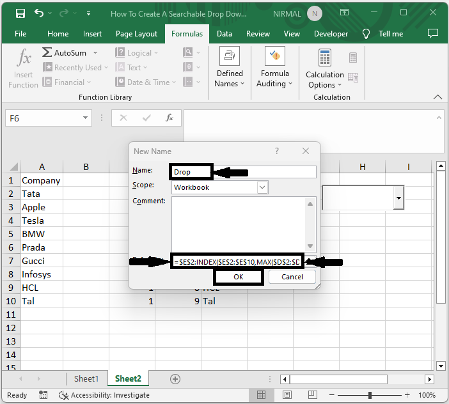Open the Comments speech bubble icon

432,33
